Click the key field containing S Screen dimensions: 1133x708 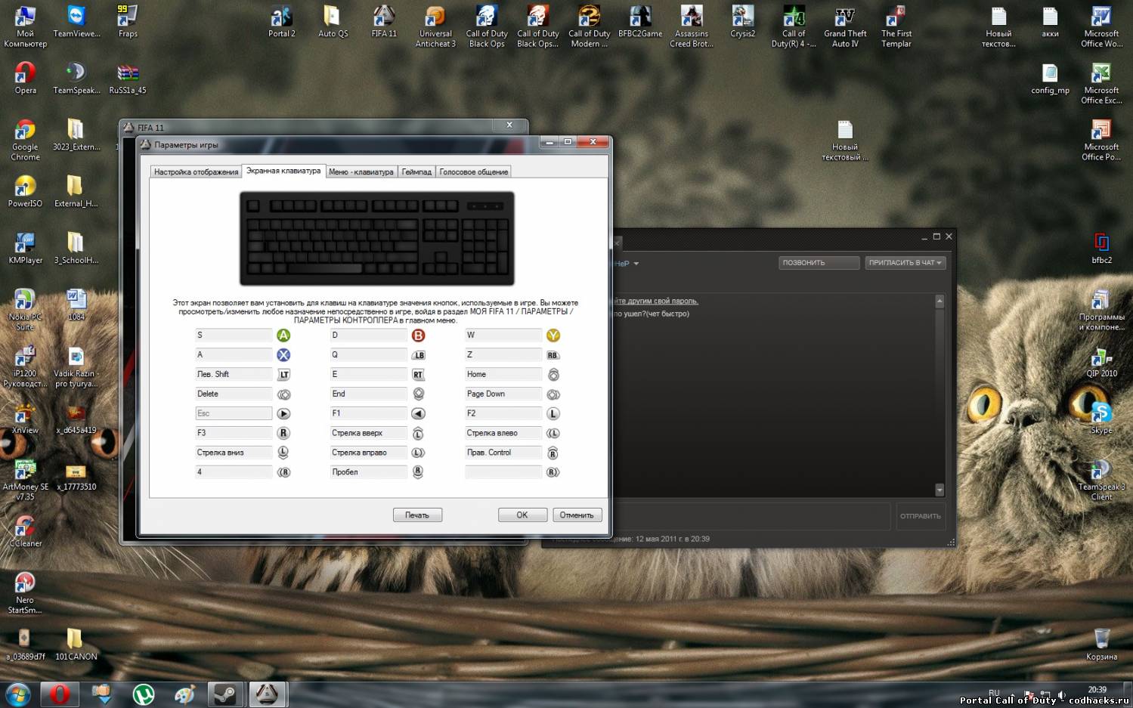click(x=234, y=335)
